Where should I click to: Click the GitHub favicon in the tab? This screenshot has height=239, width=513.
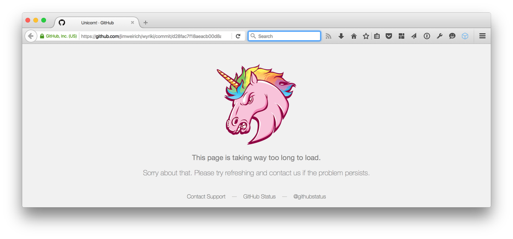[x=62, y=23]
